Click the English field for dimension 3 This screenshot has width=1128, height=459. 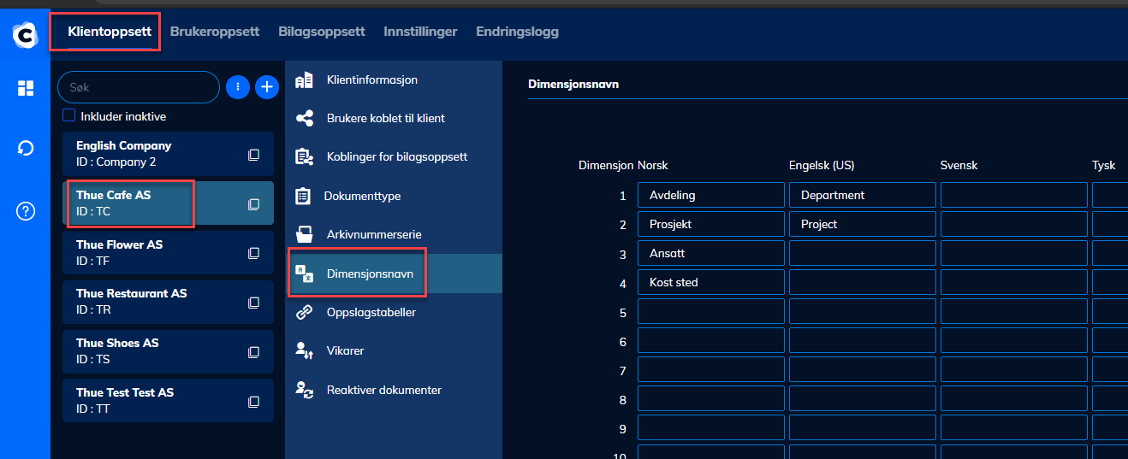click(862, 253)
